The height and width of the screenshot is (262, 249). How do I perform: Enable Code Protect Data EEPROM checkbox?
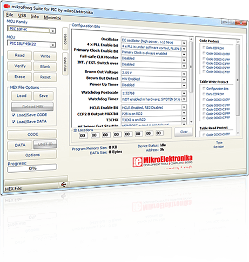(x=204, y=48)
